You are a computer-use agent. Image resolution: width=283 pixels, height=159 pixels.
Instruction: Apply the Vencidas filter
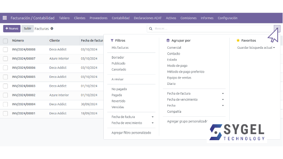[118, 107]
